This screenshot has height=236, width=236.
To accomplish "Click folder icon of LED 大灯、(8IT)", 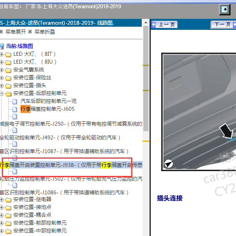I will click(x=8, y=55).
